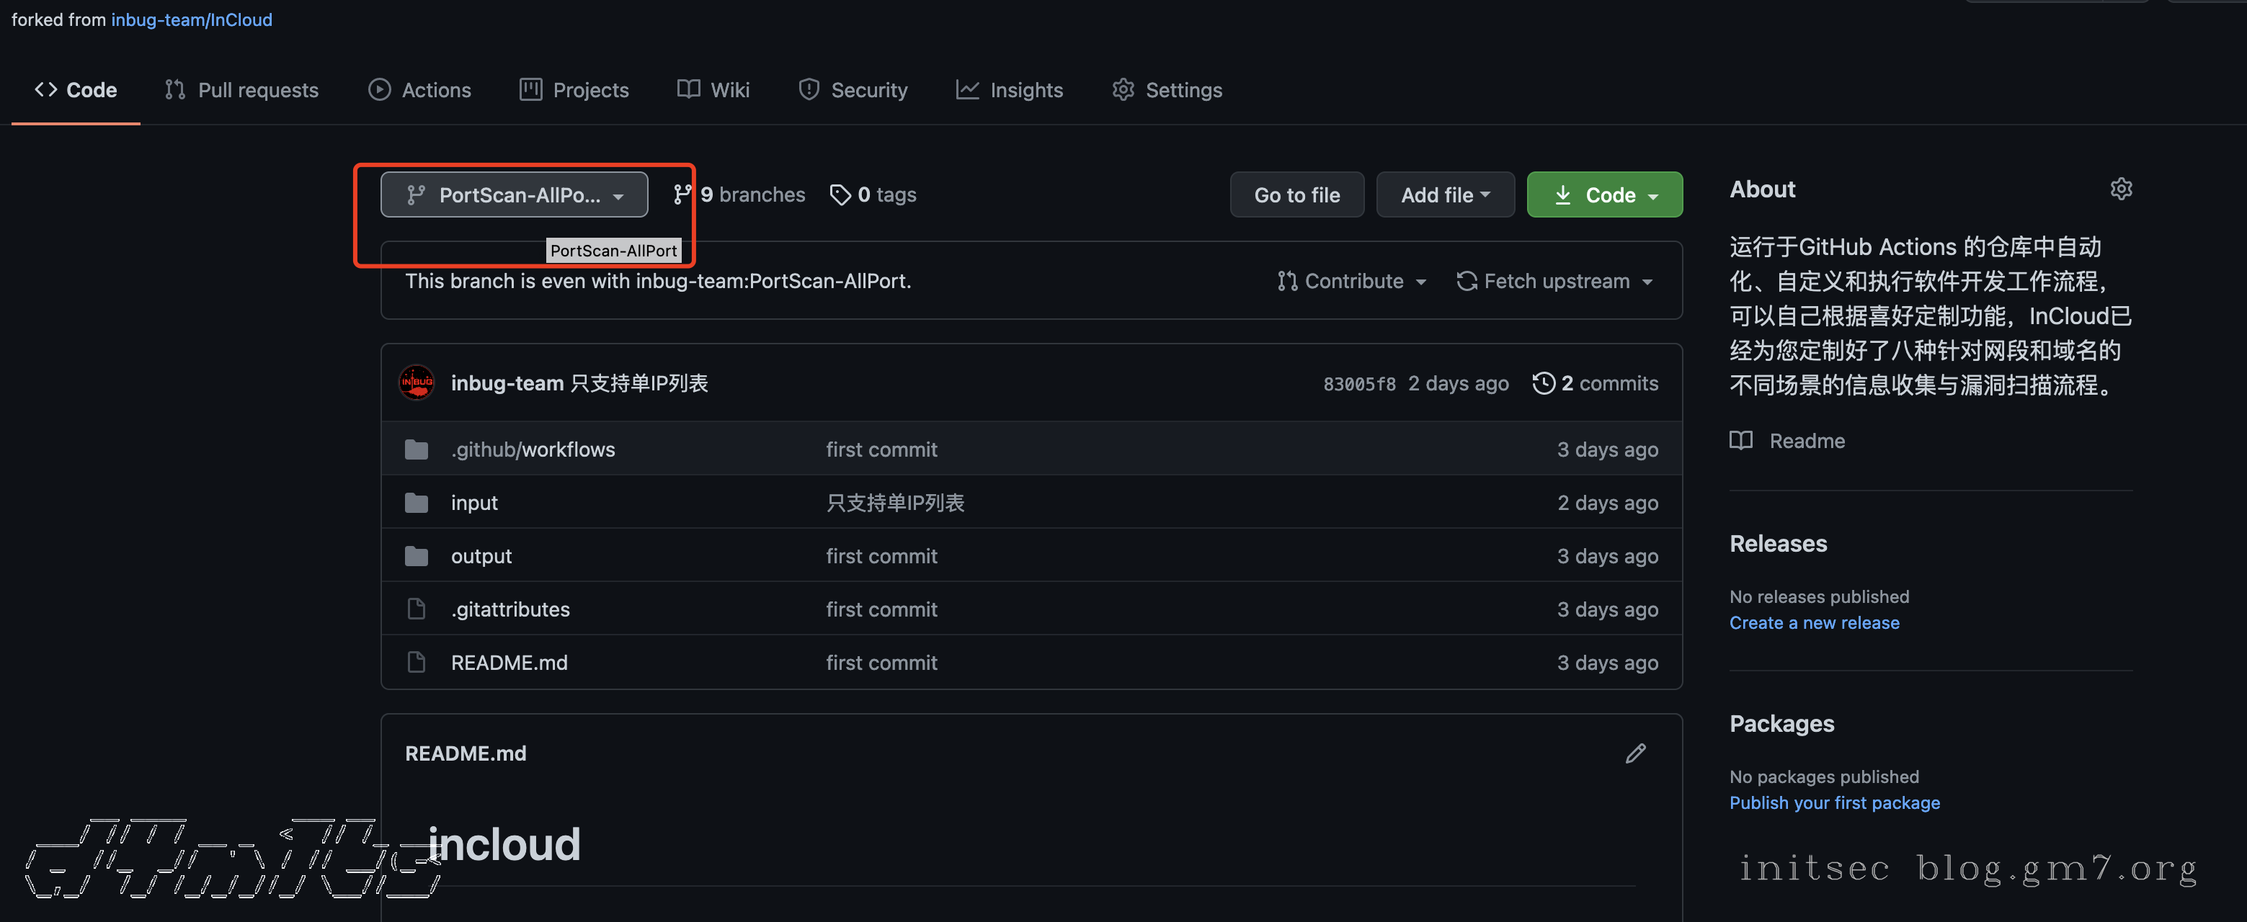Open the Readme link in About
This screenshot has width=2247, height=922.
tap(1807, 441)
